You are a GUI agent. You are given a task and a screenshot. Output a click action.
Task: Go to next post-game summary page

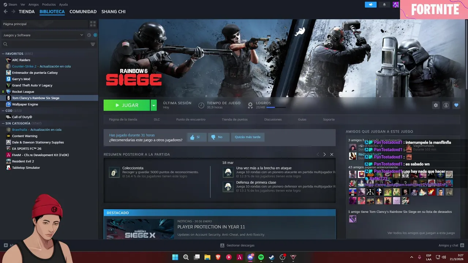point(324,155)
